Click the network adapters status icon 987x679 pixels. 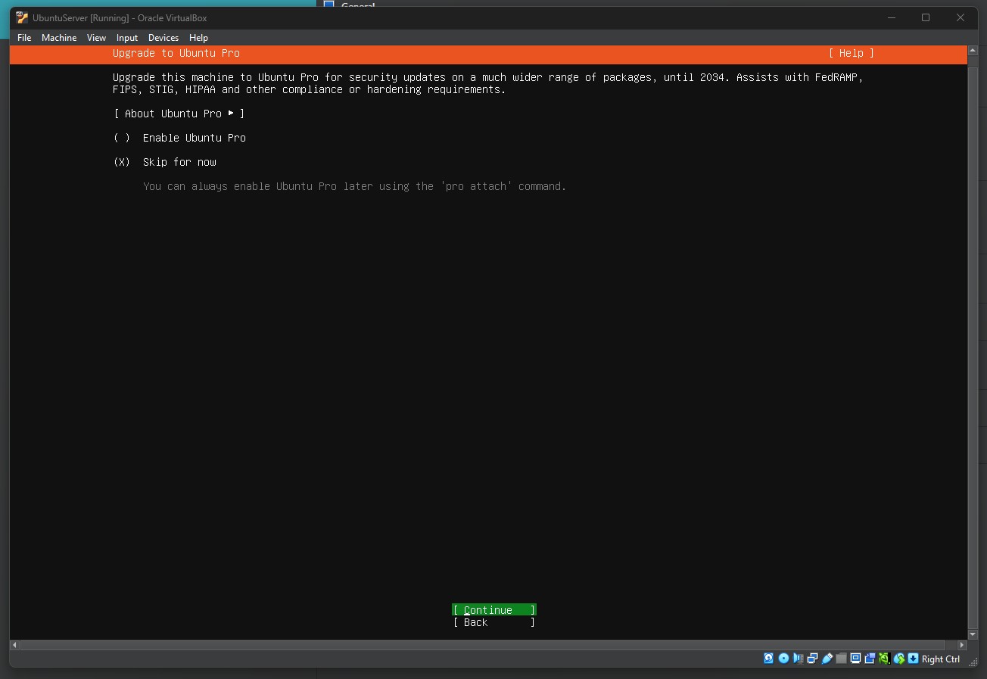tap(812, 659)
